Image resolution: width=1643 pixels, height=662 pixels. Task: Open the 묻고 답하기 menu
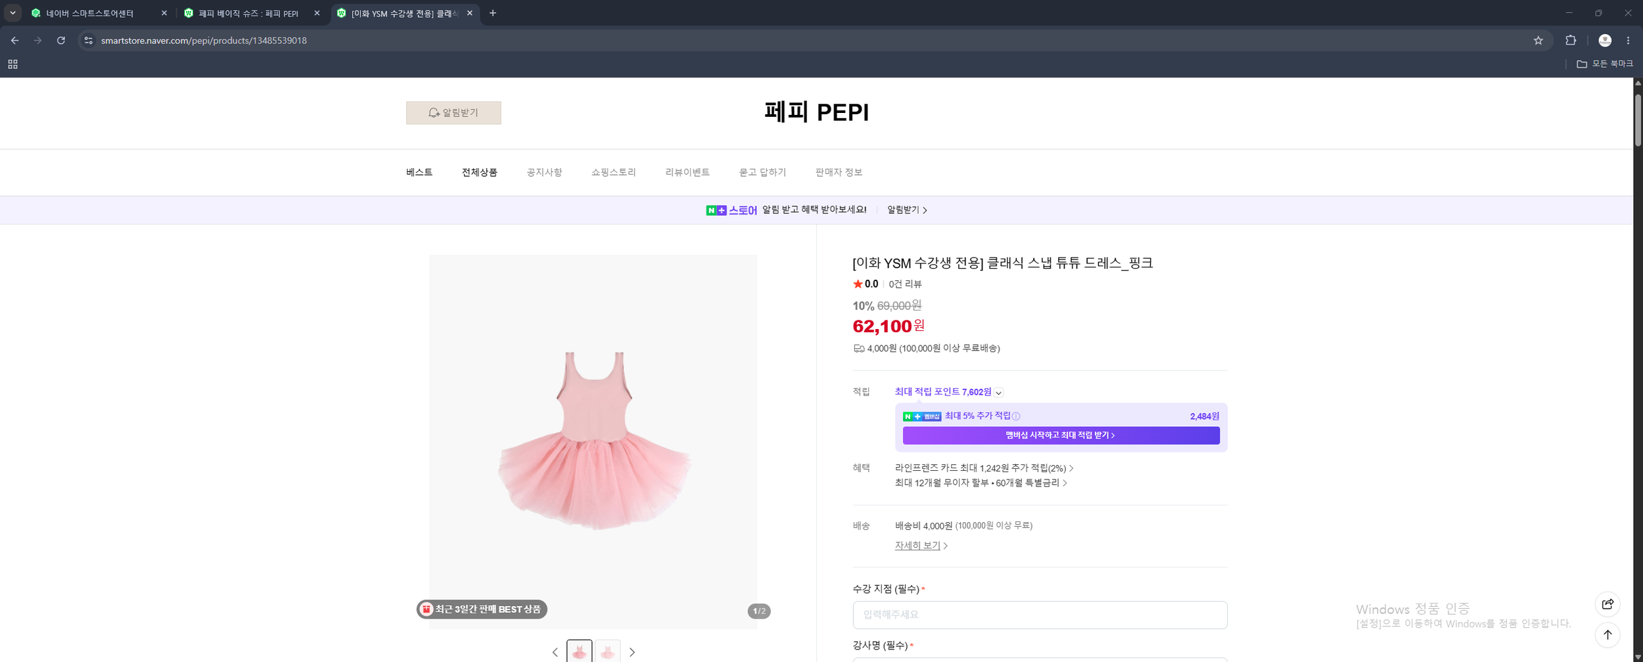click(x=762, y=172)
